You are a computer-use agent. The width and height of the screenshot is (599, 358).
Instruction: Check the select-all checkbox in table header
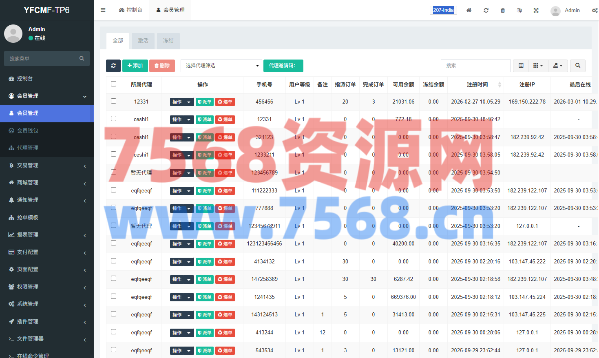point(114,84)
